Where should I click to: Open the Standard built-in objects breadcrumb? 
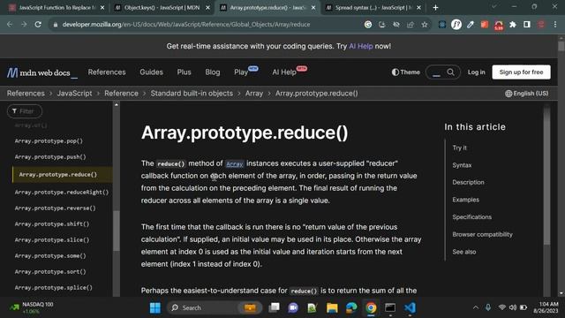(x=192, y=94)
